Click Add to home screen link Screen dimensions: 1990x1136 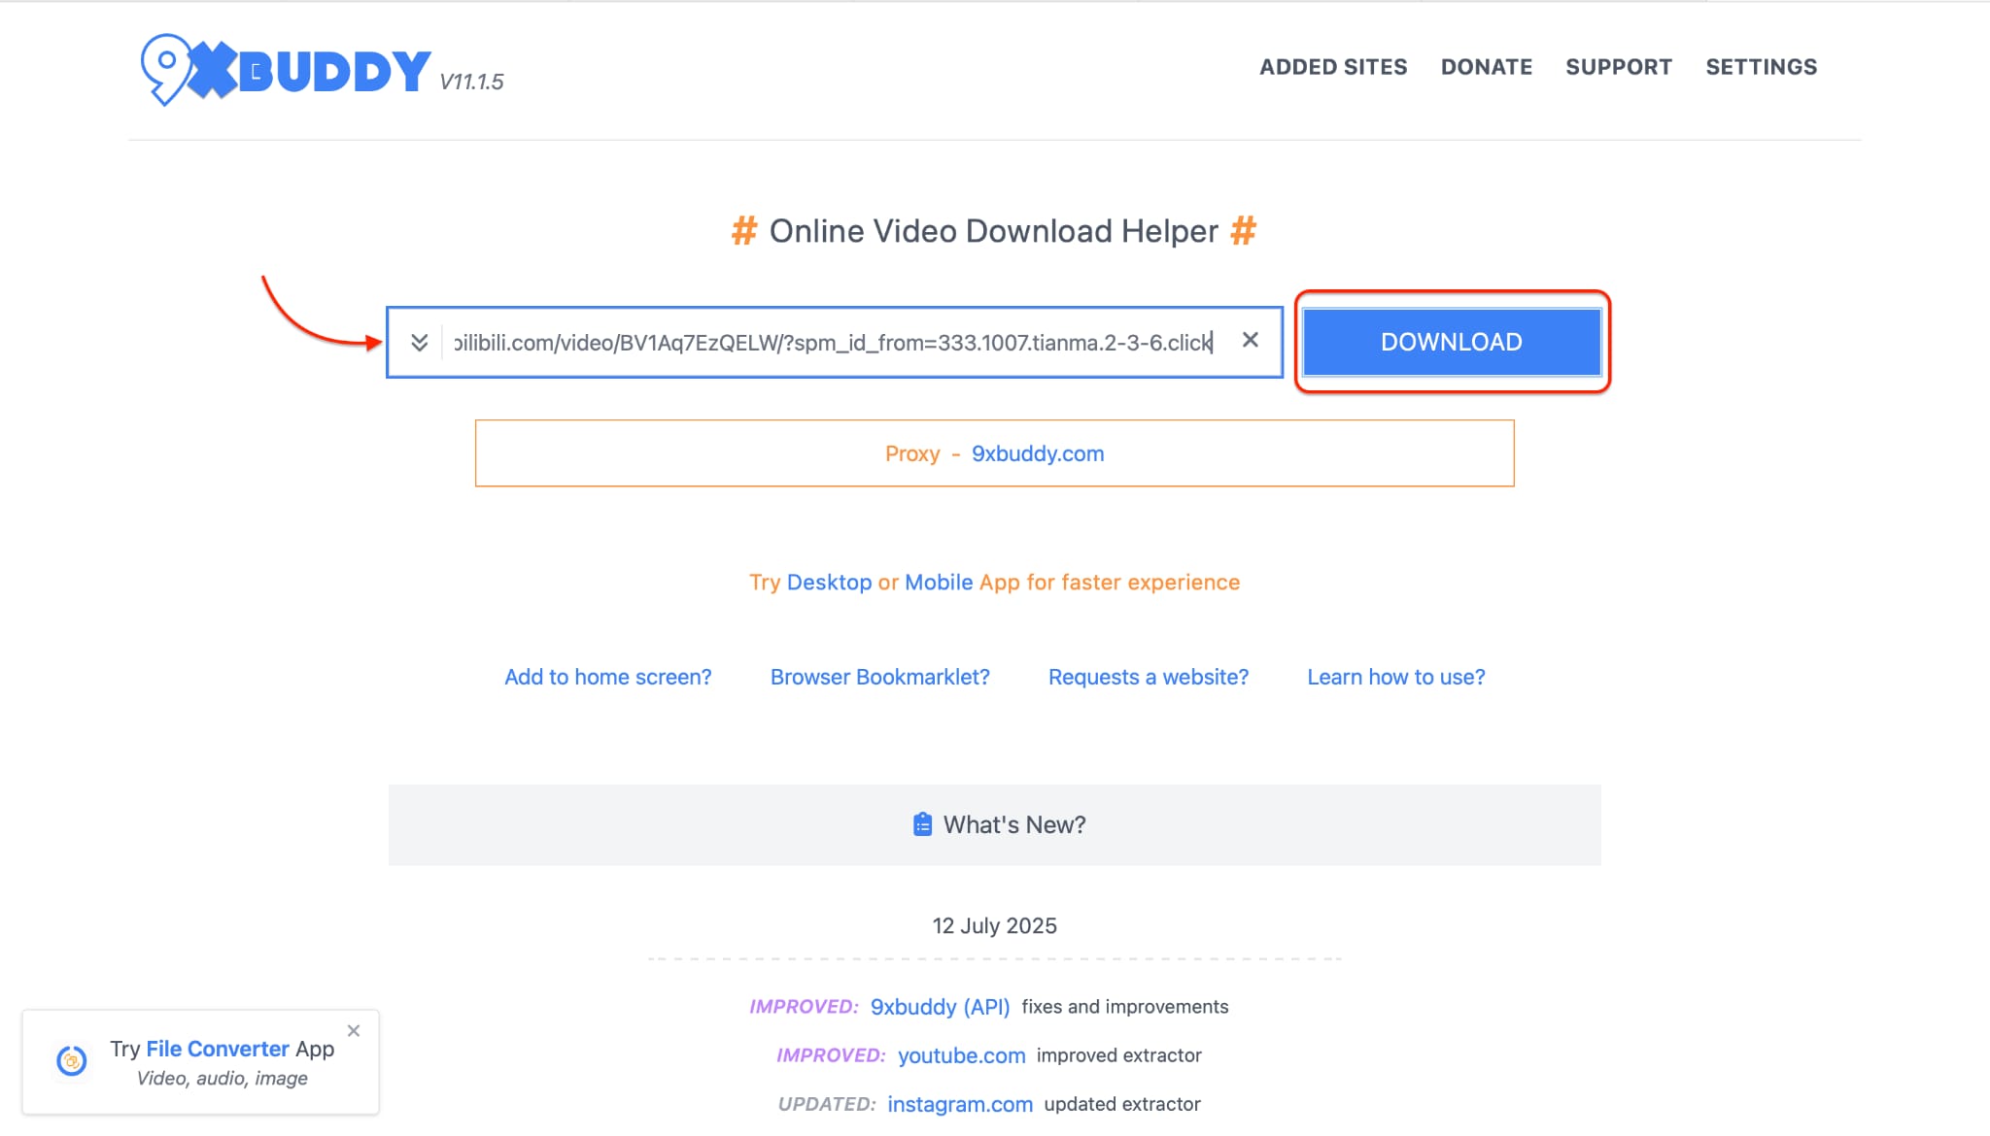[607, 677]
